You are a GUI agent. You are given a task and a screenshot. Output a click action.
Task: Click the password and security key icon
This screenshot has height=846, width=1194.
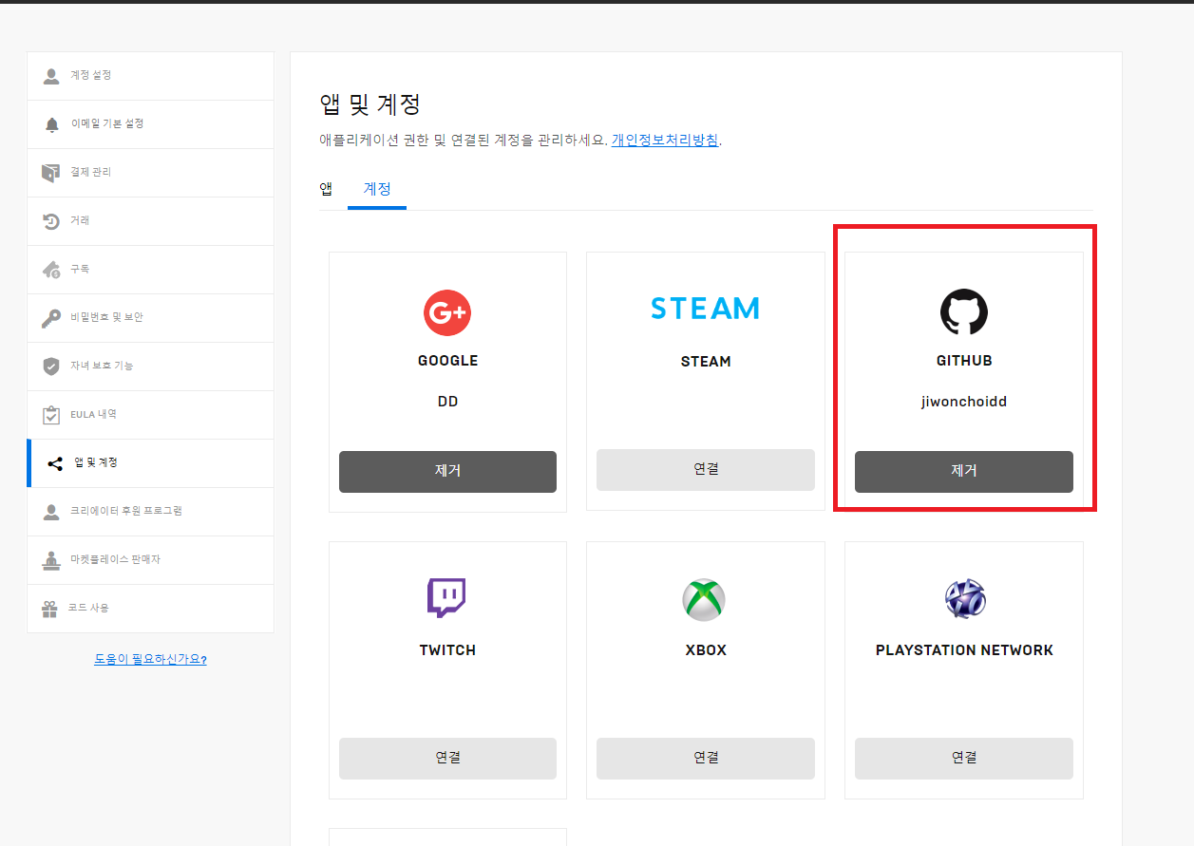pyautogui.click(x=51, y=318)
